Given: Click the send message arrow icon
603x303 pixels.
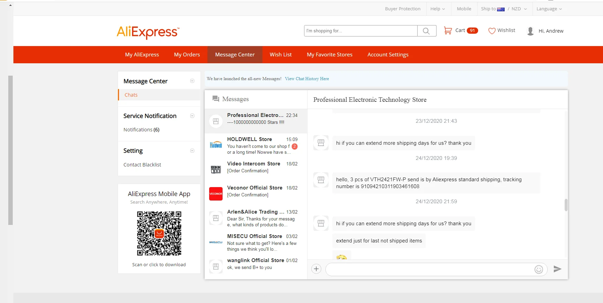Looking at the screenshot, I should (558, 269).
